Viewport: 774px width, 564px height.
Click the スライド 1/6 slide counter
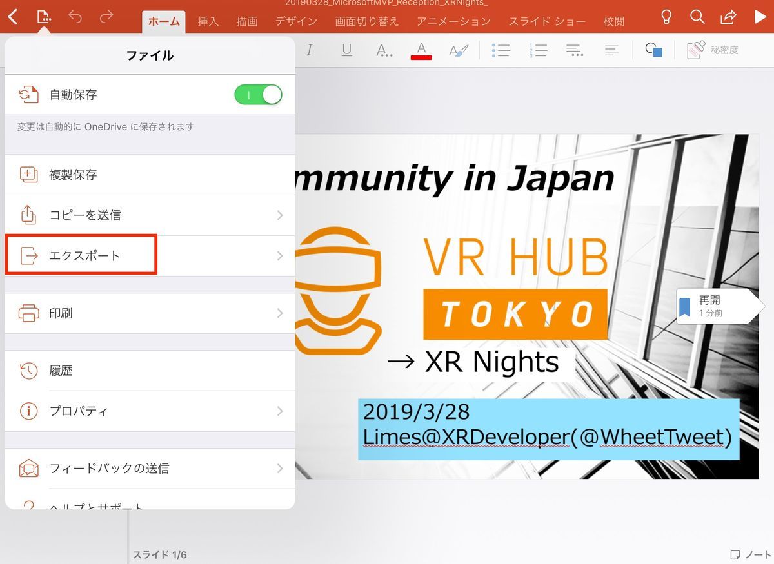point(160,554)
